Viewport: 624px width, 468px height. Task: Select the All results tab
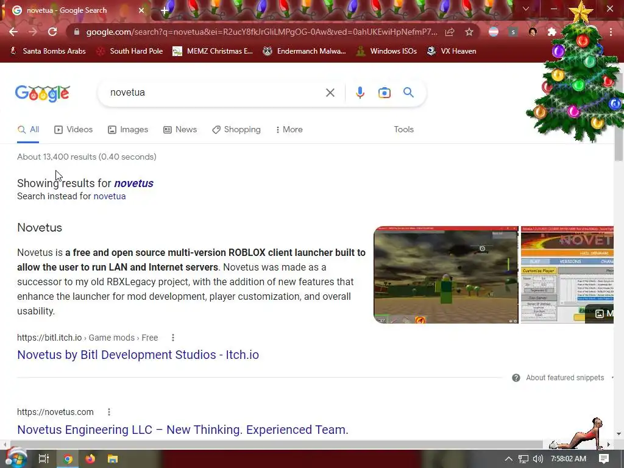coord(28,130)
